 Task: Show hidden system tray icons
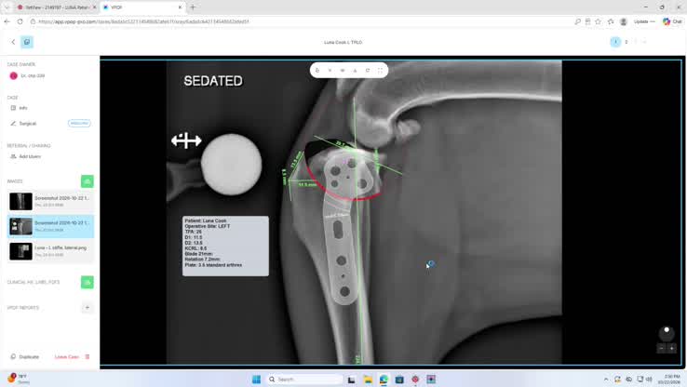[x=606, y=380]
